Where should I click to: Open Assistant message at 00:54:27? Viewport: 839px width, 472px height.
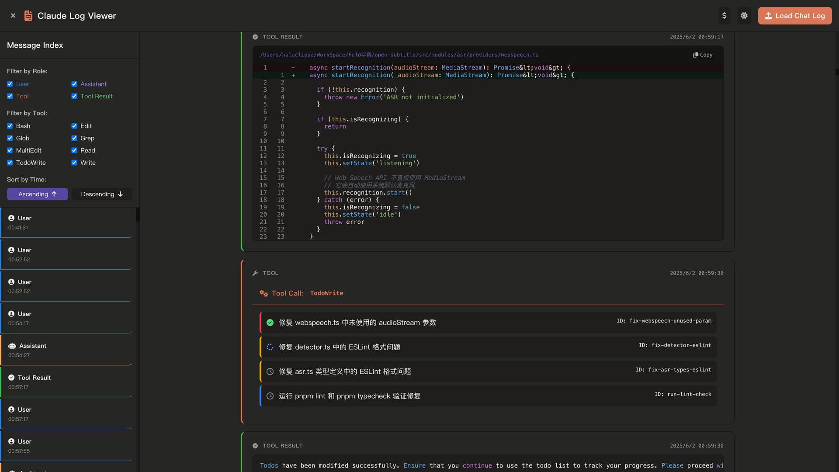pyautogui.click(x=66, y=351)
